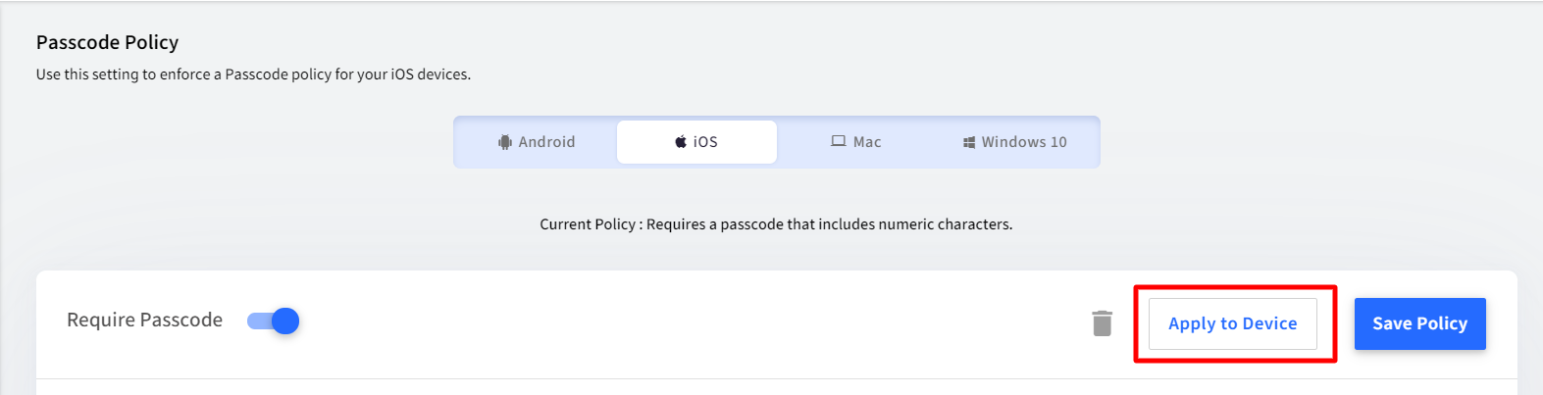Click the Android robot icon
The image size is (1543, 395).
coord(505,142)
